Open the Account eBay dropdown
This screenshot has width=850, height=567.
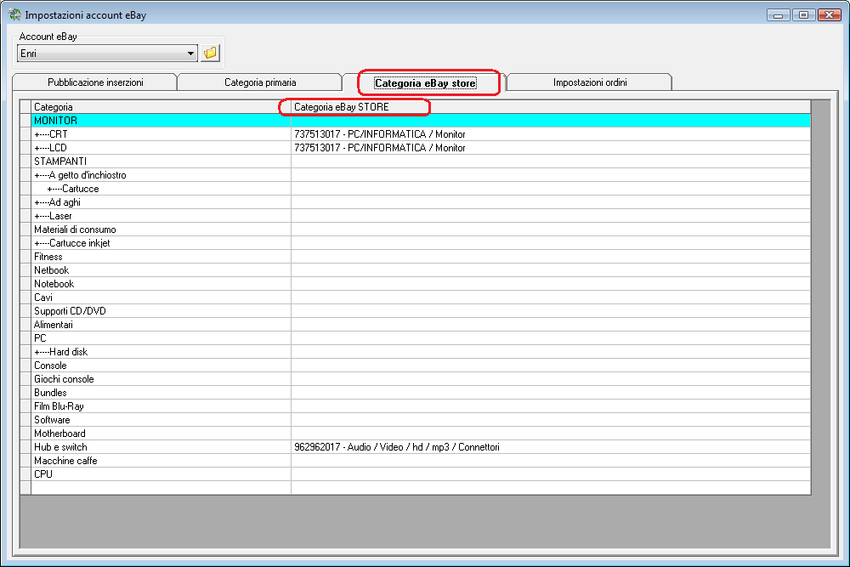coord(107,53)
